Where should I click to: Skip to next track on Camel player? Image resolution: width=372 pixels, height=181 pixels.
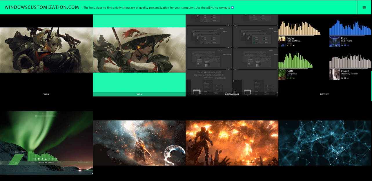click(x=348, y=78)
